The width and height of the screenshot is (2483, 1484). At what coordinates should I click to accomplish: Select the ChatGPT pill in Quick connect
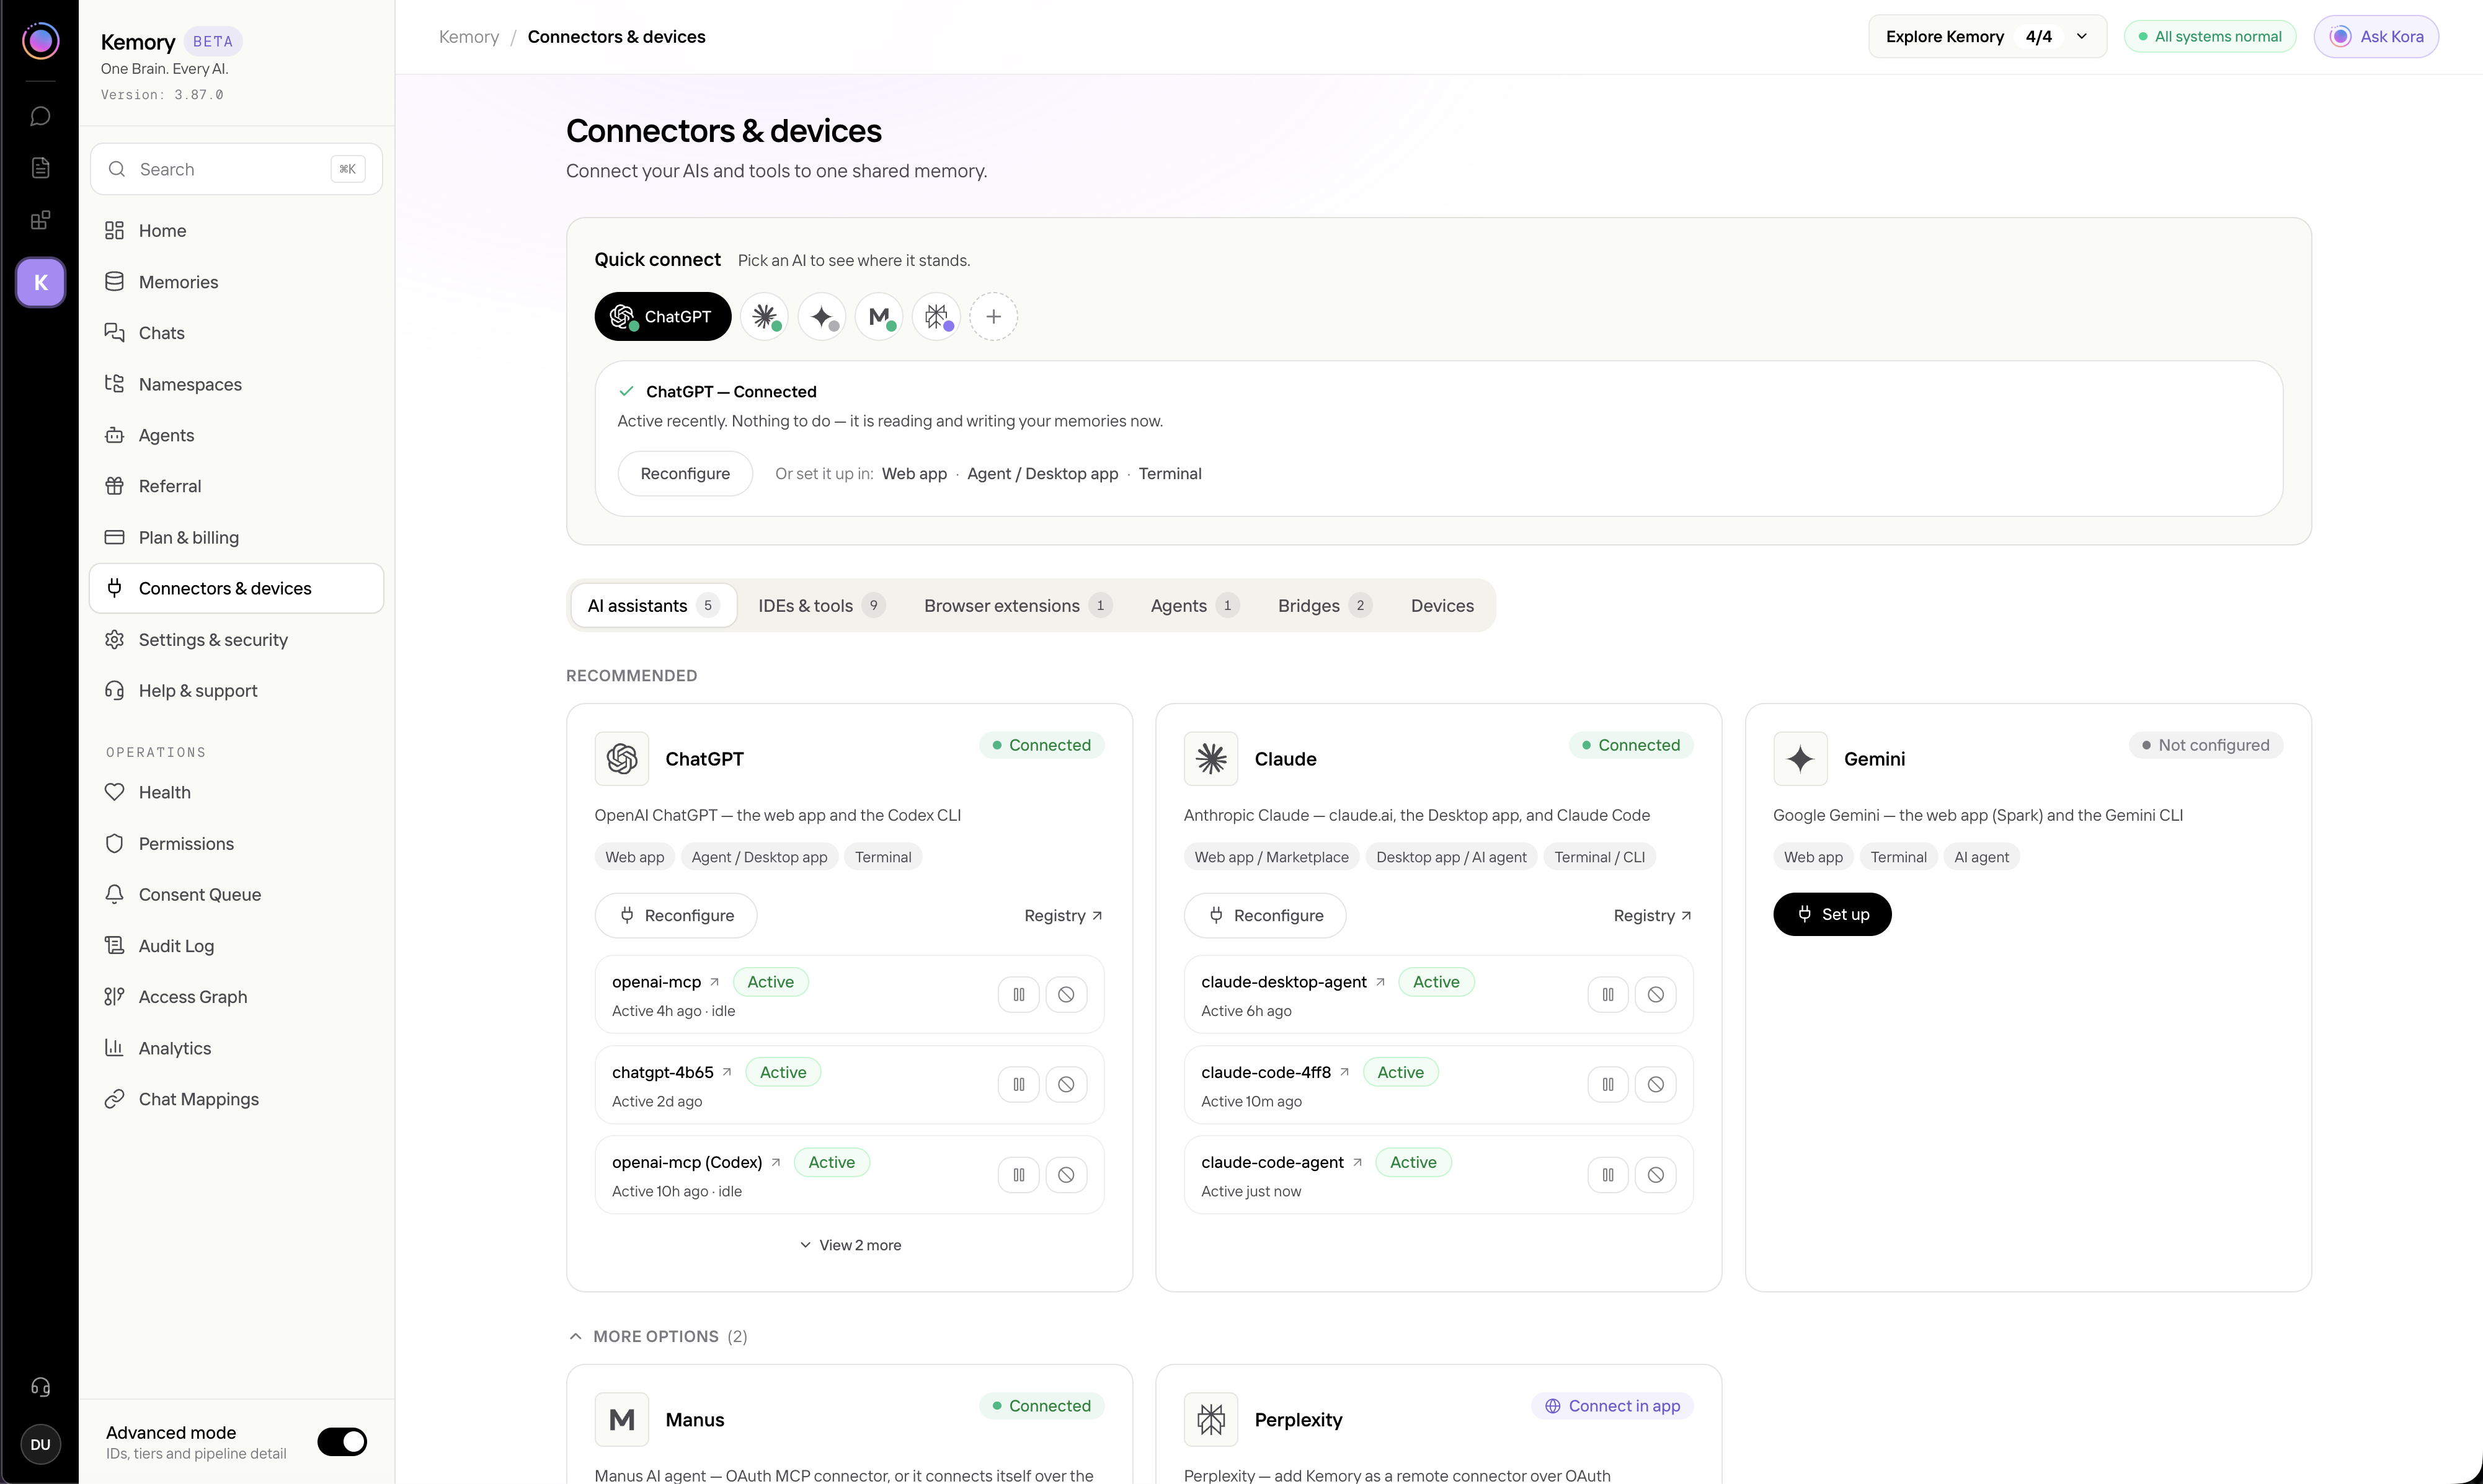point(662,317)
